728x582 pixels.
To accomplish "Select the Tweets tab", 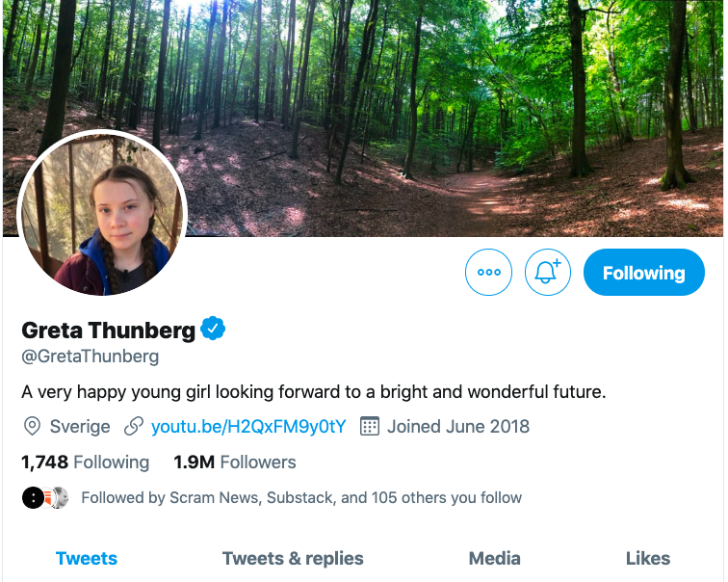I will pos(87,558).
